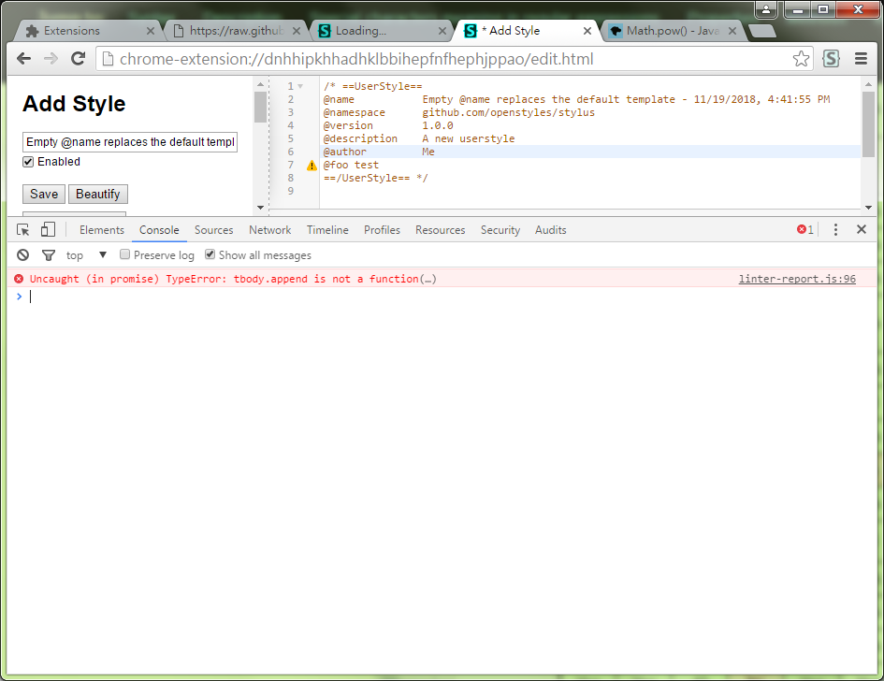Go back with the browser back arrow

23,59
